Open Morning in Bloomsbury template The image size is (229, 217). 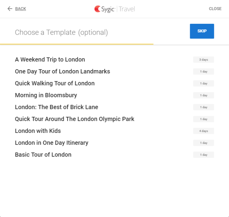coord(46,95)
